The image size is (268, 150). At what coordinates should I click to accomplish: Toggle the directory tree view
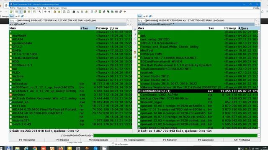[29, 12]
